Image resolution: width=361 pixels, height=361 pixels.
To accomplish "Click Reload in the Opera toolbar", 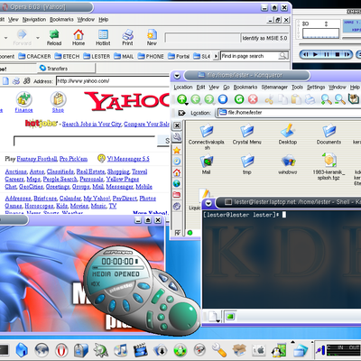I will pyautogui.click(x=54, y=38).
